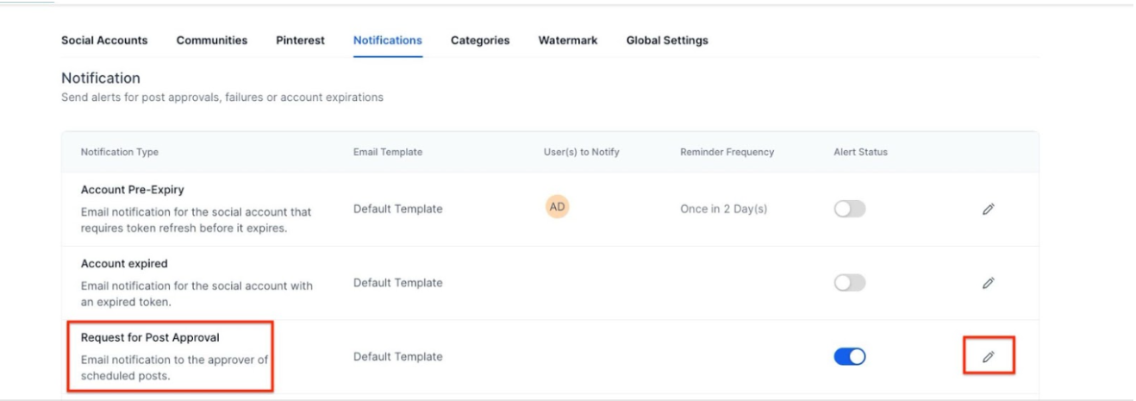Disable the Request for Post Approval alert
The height and width of the screenshot is (401, 1136).
coord(849,356)
